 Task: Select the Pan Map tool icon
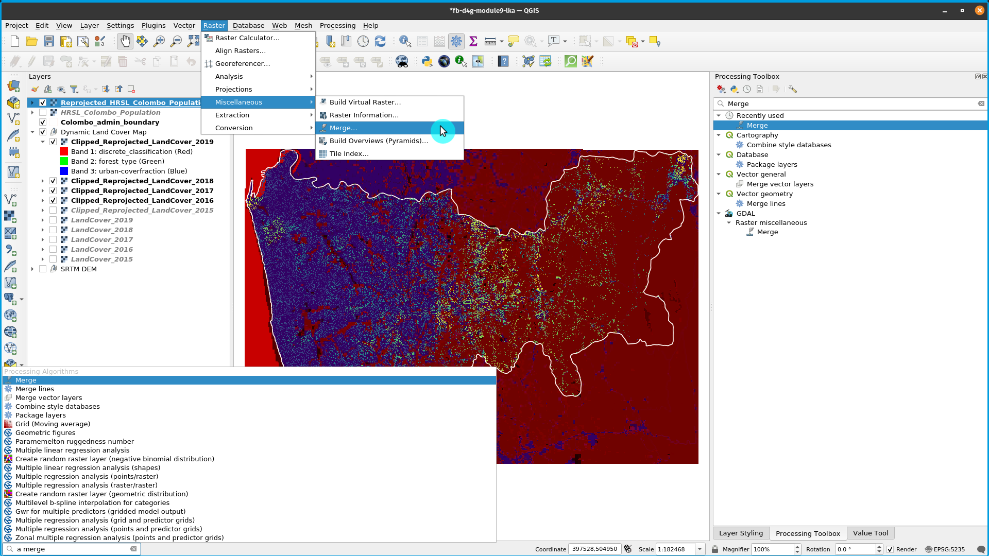(124, 41)
